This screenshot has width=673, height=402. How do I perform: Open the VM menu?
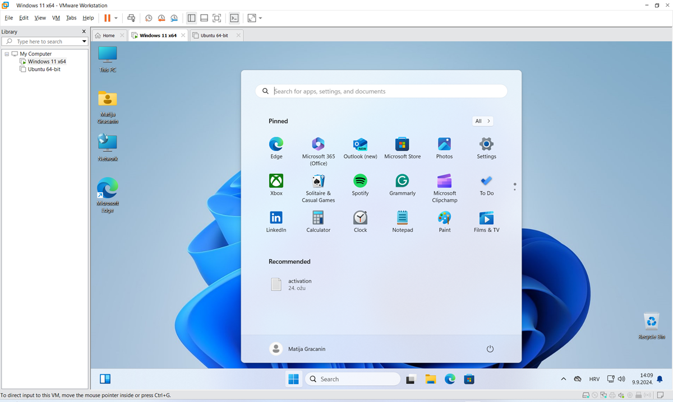(56, 18)
